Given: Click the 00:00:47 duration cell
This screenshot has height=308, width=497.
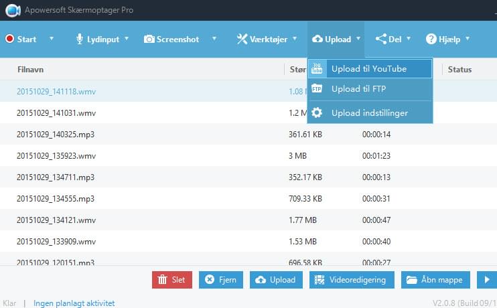Looking at the screenshot, I should pyautogui.click(x=376, y=220).
